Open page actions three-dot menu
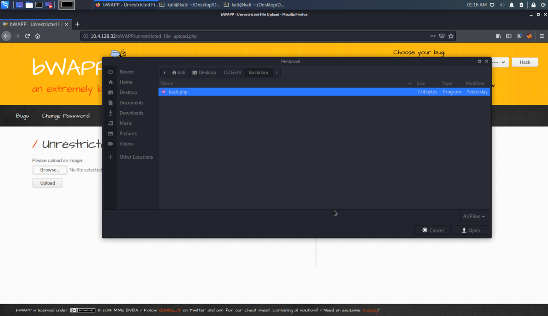The image size is (548, 316). click(x=433, y=36)
